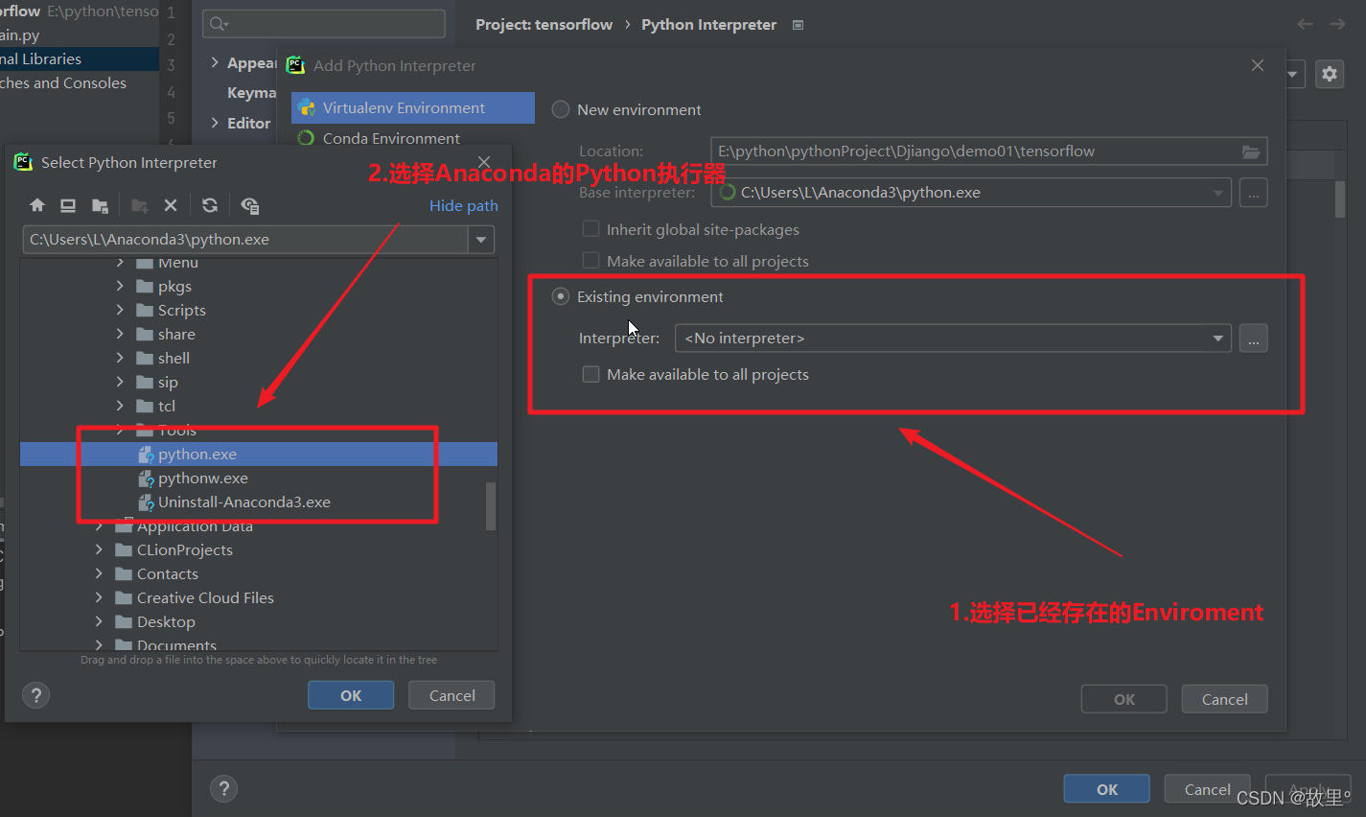Image resolution: width=1366 pixels, height=817 pixels.
Task: Cancel the Select Python Interpreter dialog
Action: click(x=451, y=695)
